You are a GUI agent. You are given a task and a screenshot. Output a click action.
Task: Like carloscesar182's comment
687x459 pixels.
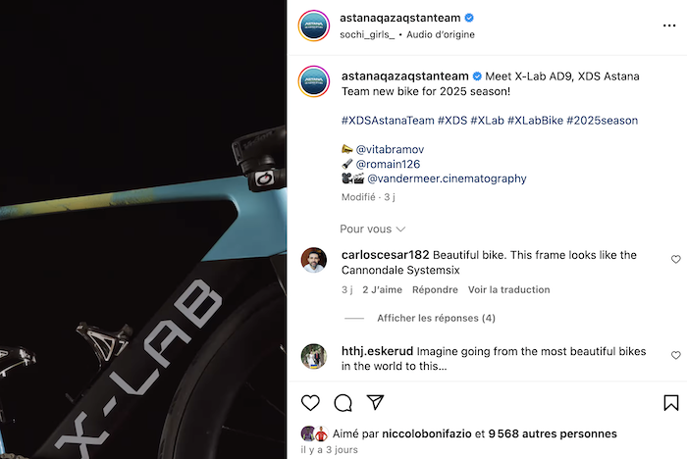[675, 259]
